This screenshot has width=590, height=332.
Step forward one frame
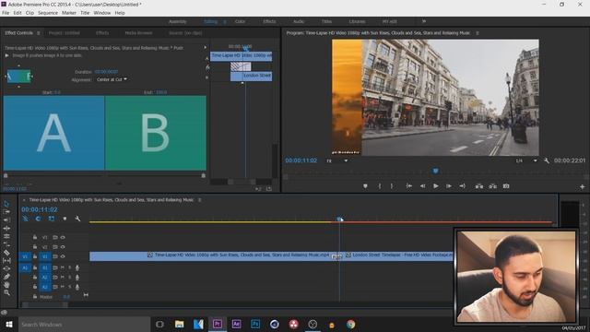pos(449,186)
